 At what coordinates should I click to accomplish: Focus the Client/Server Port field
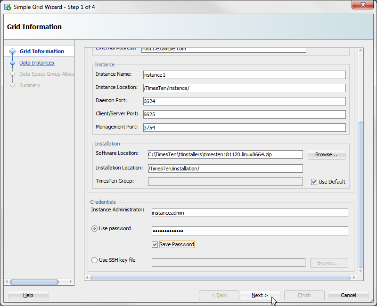[244, 114]
